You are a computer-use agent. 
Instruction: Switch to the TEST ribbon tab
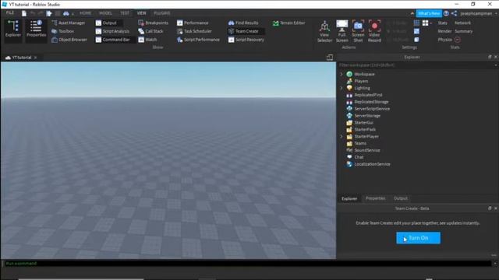pyautogui.click(x=125, y=13)
